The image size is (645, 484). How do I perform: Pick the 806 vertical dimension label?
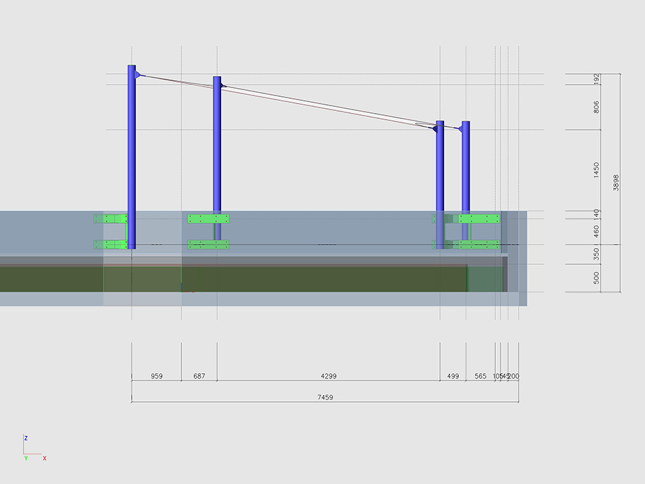click(x=596, y=107)
